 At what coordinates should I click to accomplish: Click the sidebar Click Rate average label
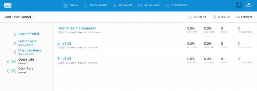(26, 70)
